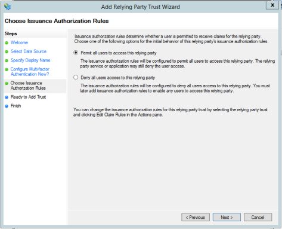This screenshot has width=282, height=229.
Task: Click the green bullet beside Specify Display Name
Action: 7,60
